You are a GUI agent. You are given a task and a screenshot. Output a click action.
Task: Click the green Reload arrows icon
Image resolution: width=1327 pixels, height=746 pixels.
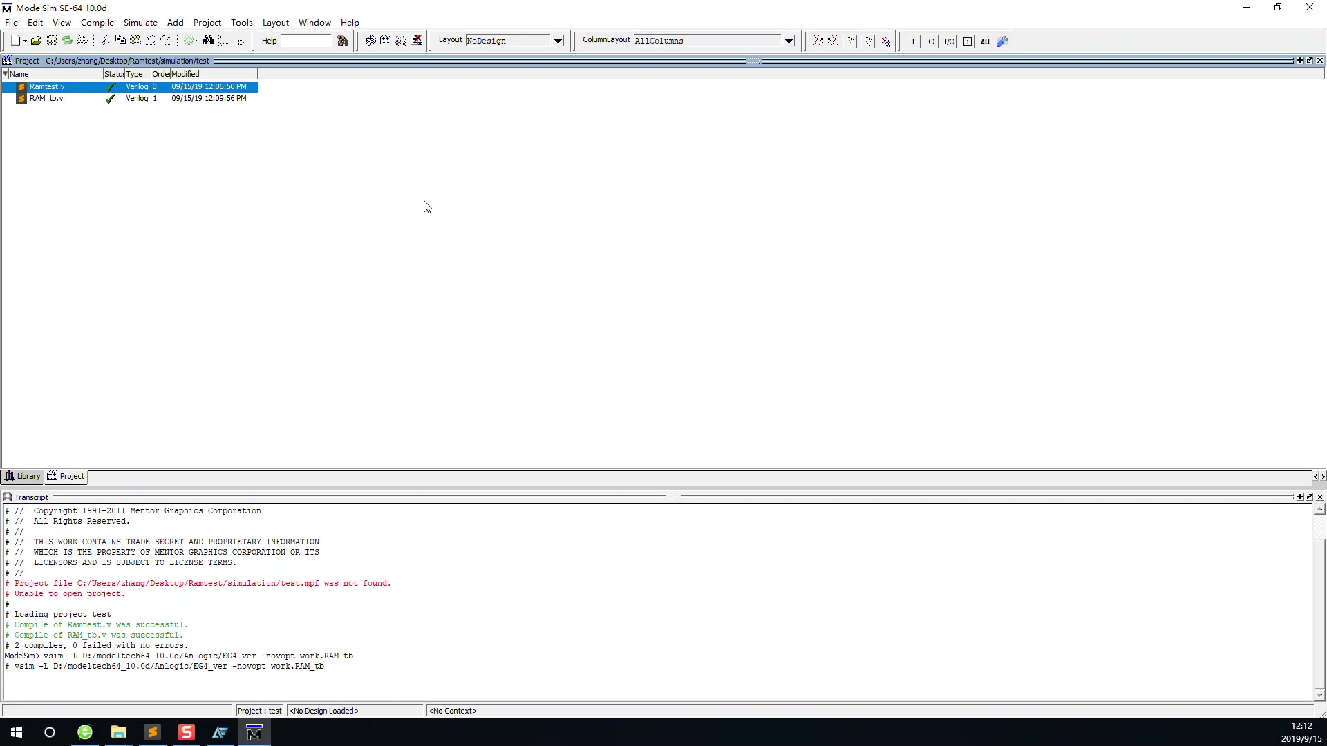click(67, 41)
